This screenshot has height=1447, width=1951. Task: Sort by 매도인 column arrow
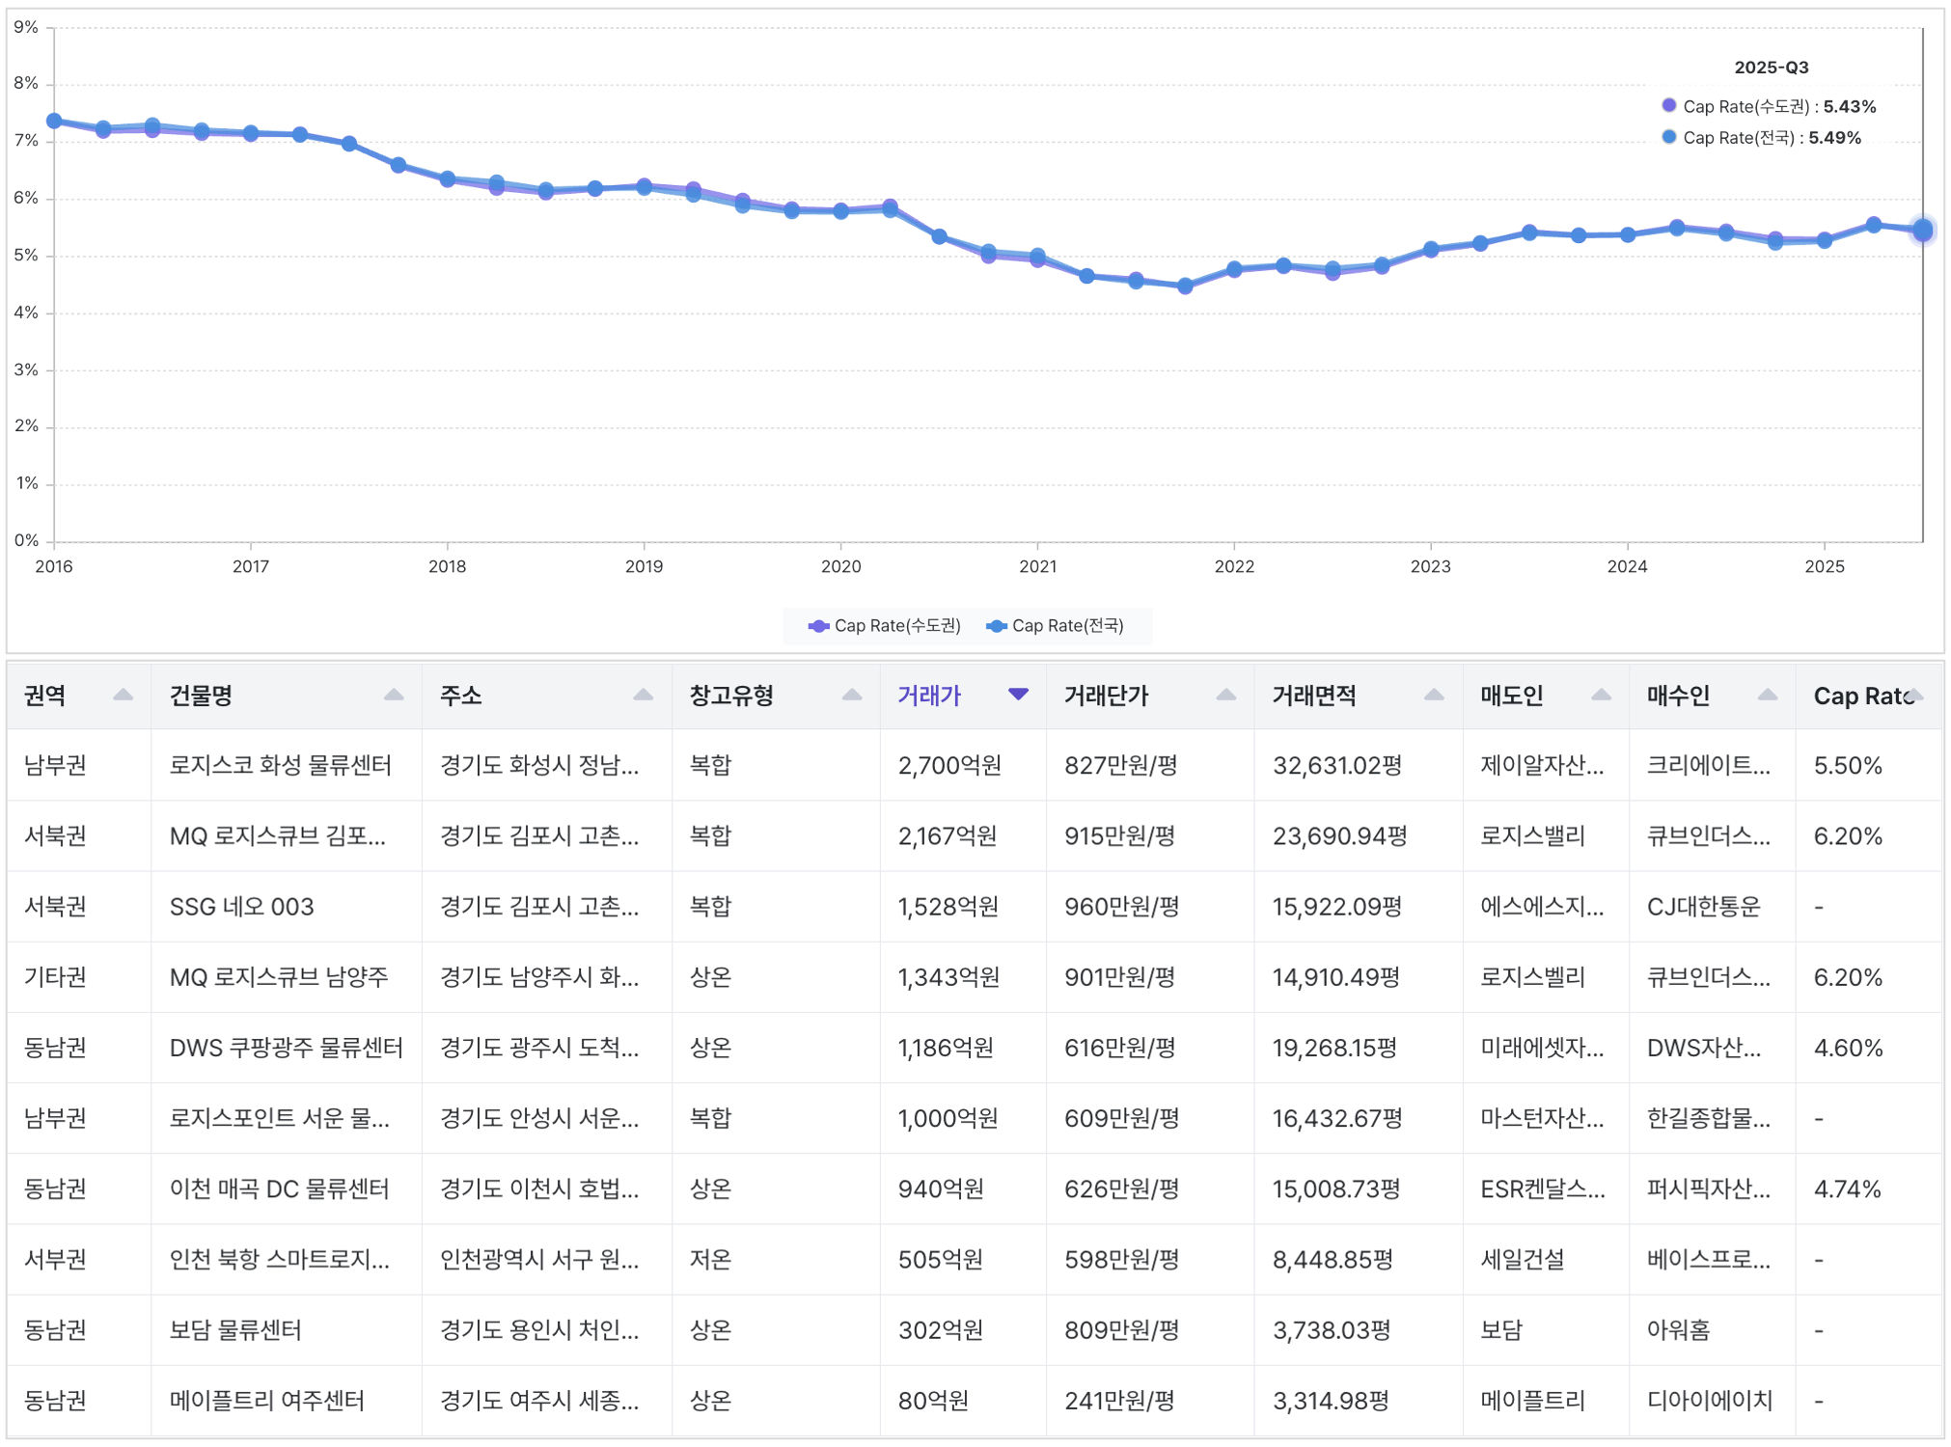[1601, 696]
